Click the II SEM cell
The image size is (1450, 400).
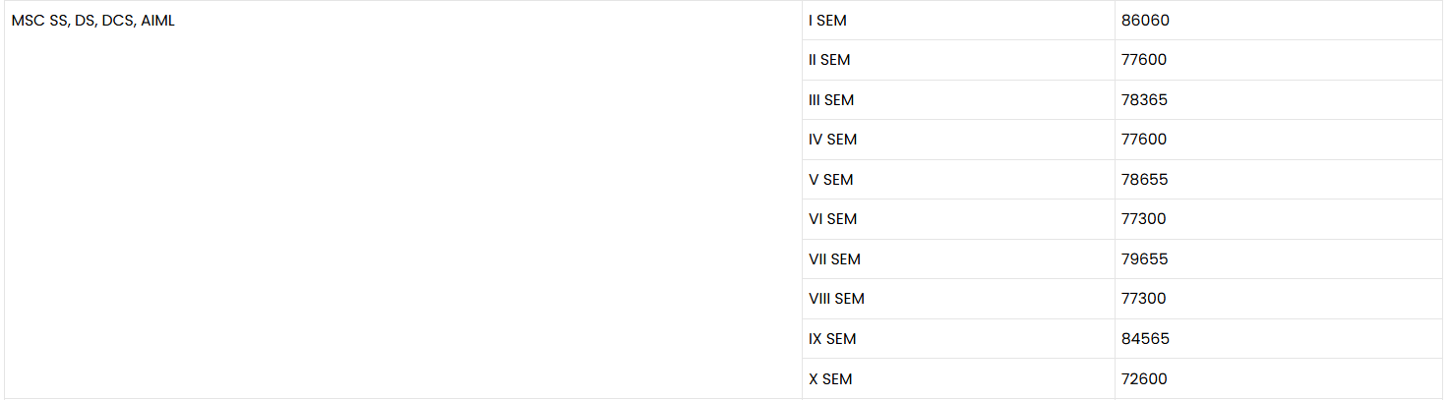click(828, 60)
